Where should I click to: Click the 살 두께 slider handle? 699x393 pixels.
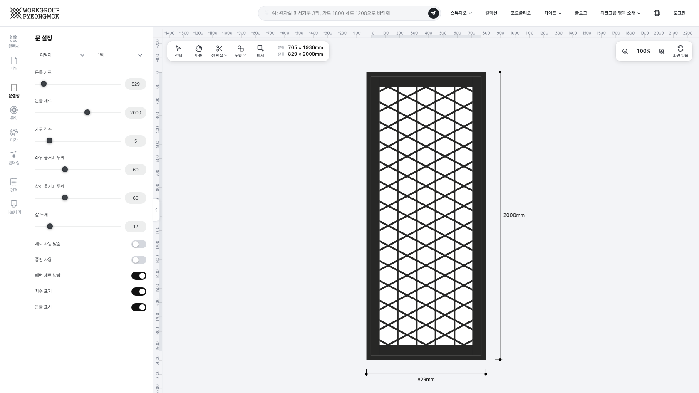50,226
